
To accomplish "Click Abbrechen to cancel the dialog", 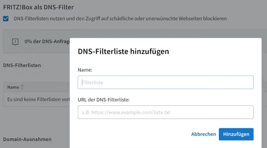I will coord(203,134).
